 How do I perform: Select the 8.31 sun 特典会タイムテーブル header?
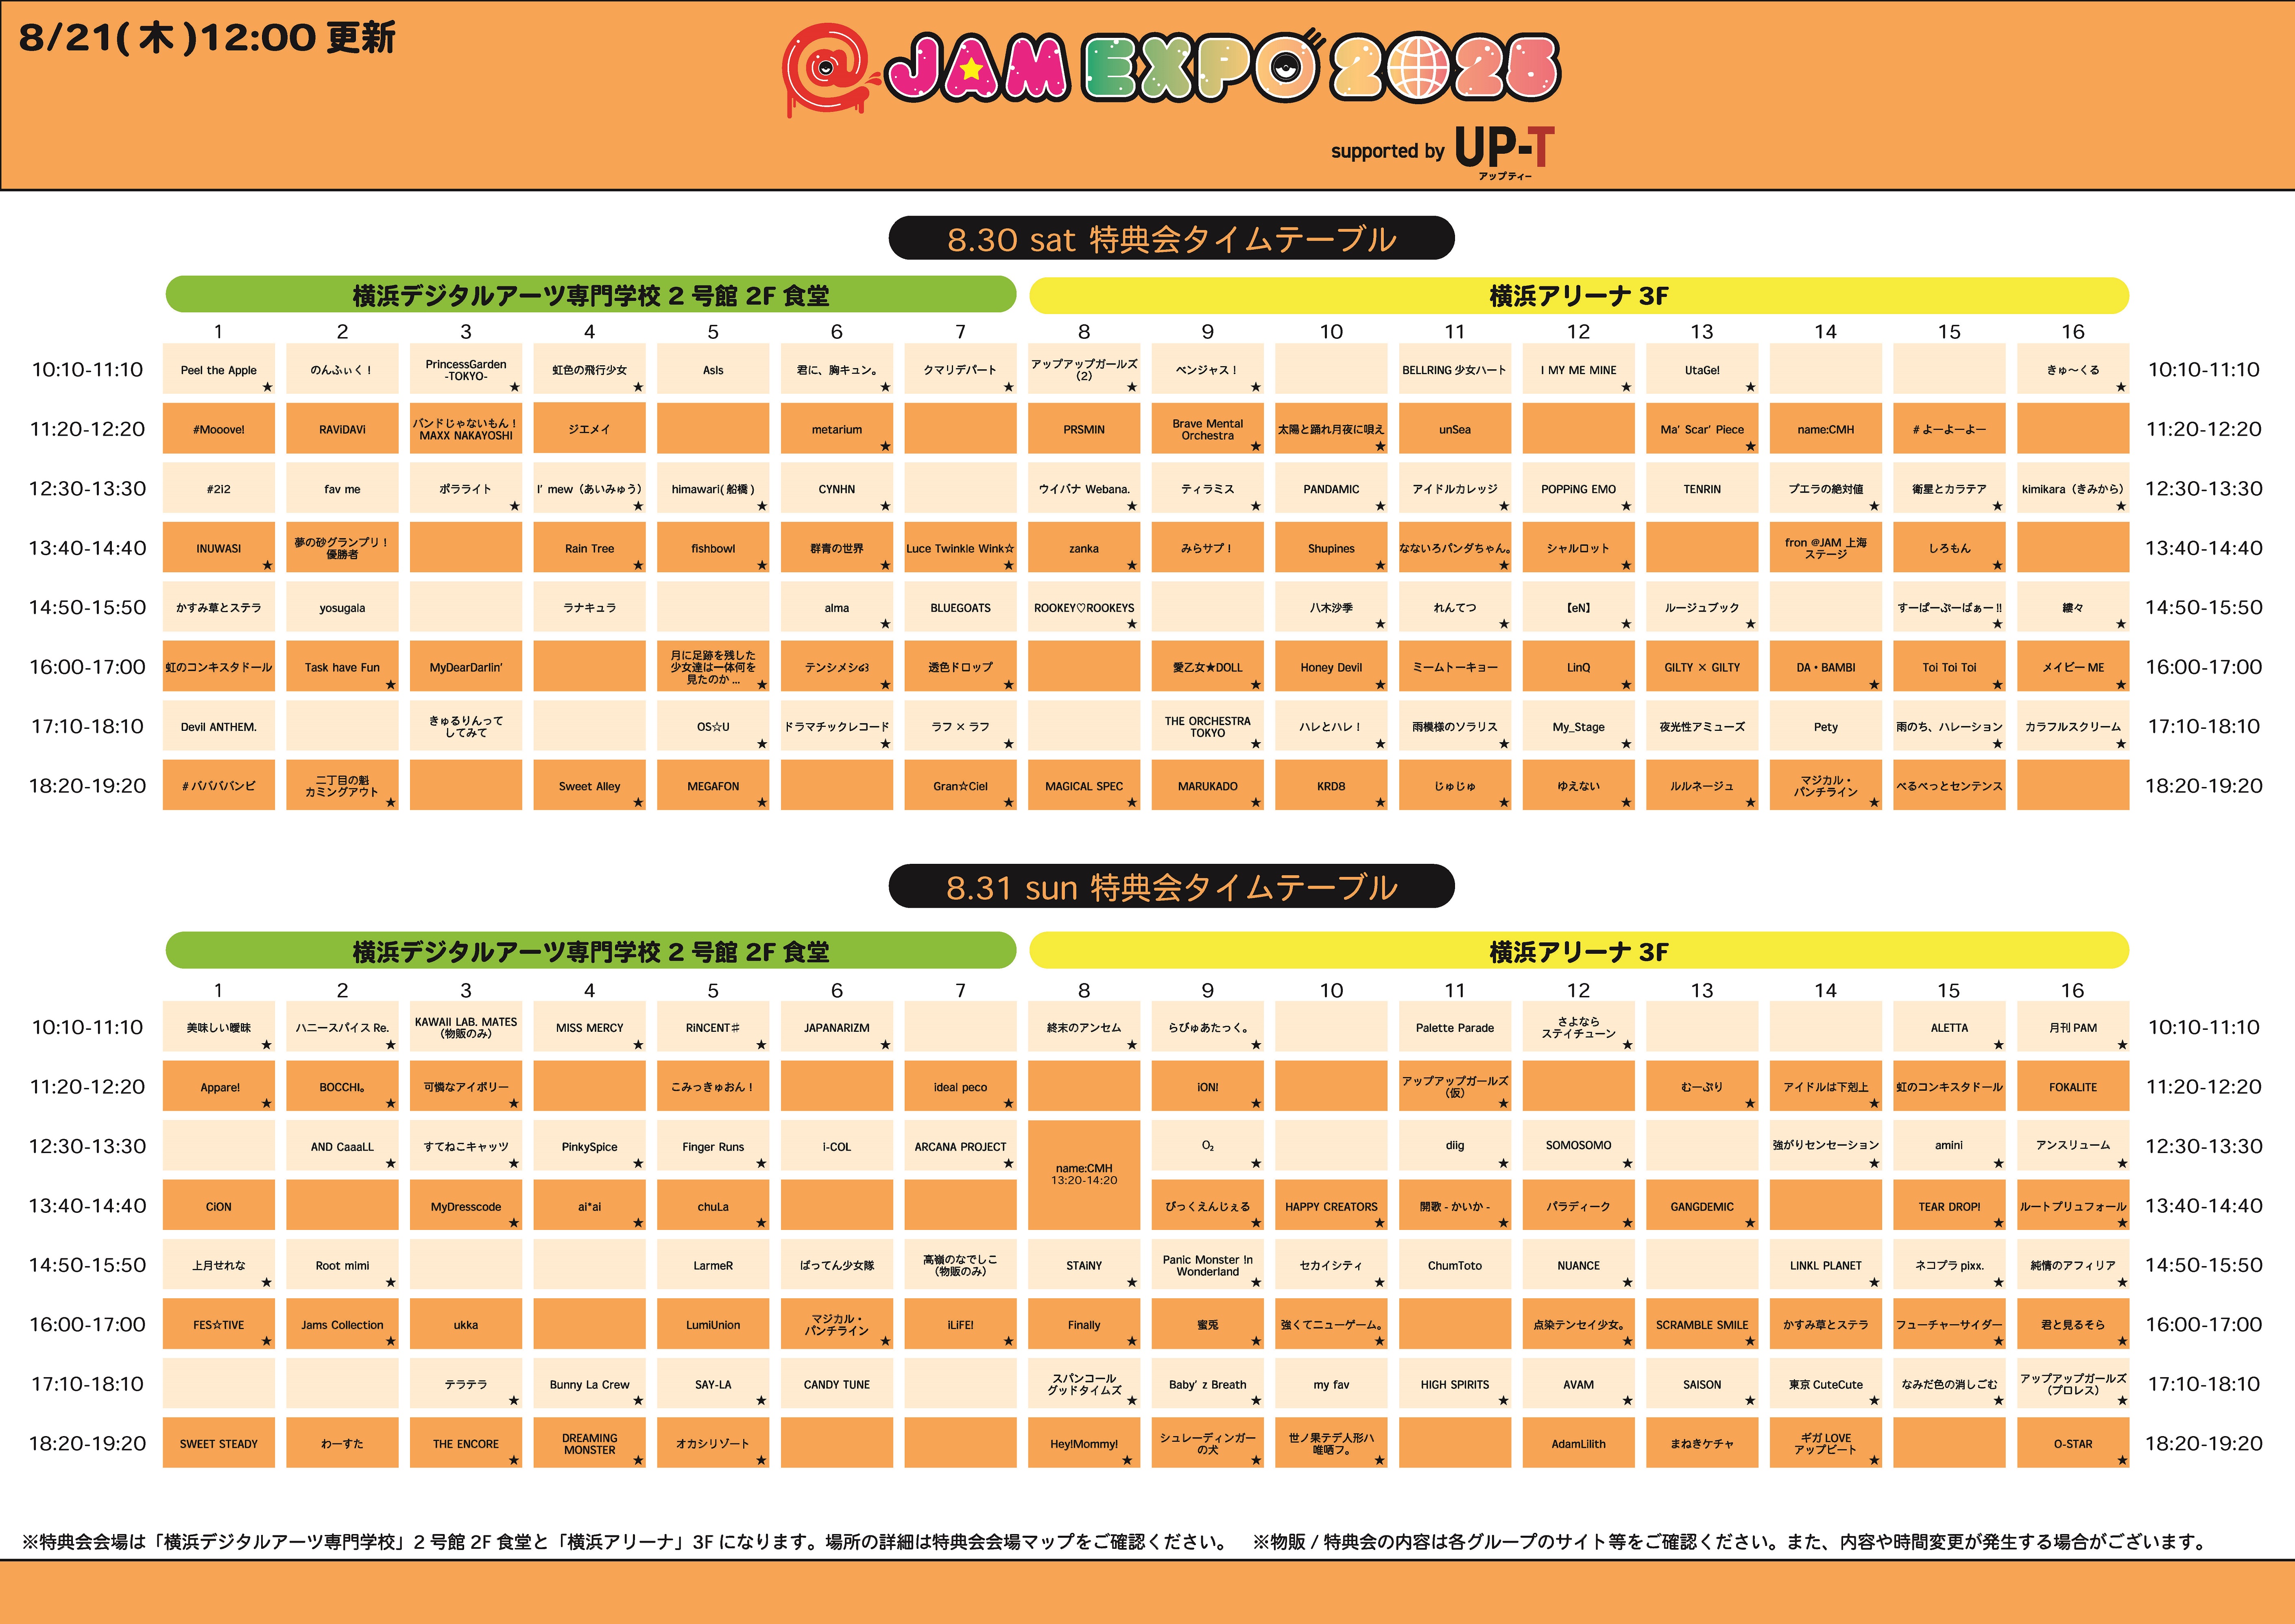(x=1171, y=886)
